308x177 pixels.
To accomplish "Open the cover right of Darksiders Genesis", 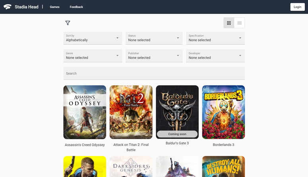I will tap(177, 167).
